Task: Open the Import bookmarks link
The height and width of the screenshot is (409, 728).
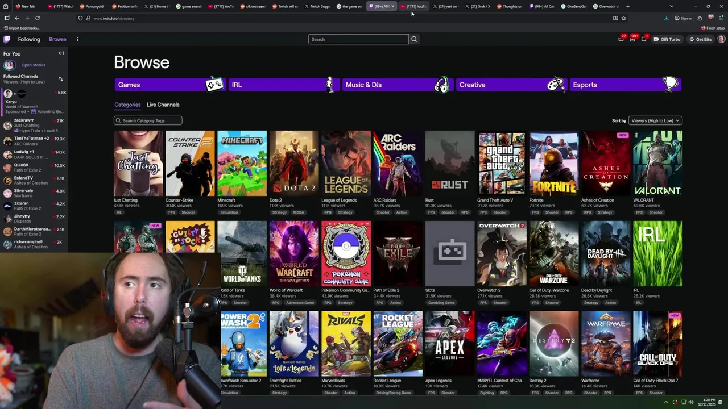Action: [x=22, y=28]
